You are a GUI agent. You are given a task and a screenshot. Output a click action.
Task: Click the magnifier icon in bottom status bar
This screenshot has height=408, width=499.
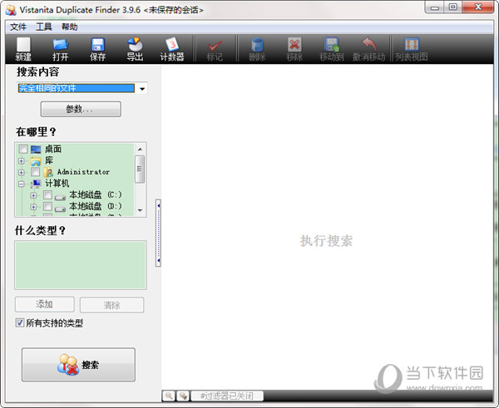(169, 396)
